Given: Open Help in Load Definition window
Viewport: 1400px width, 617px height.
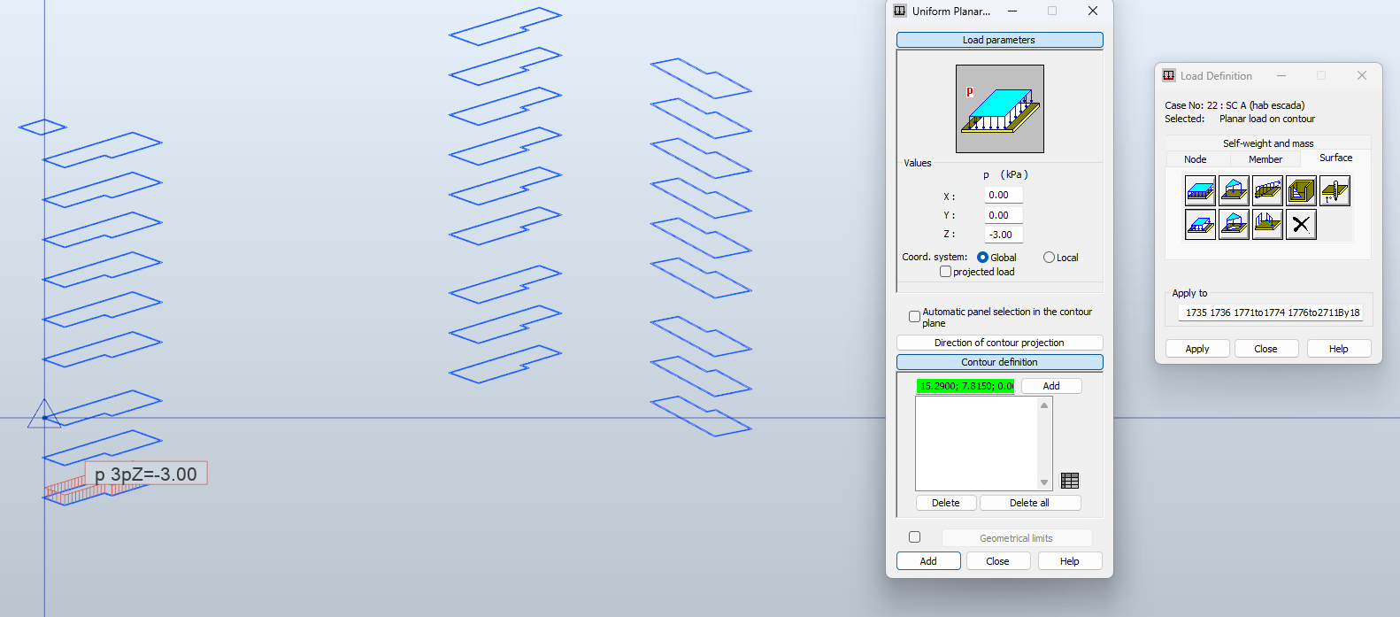Looking at the screenshot, I should pyautogui.click(x=1339, y=349).
